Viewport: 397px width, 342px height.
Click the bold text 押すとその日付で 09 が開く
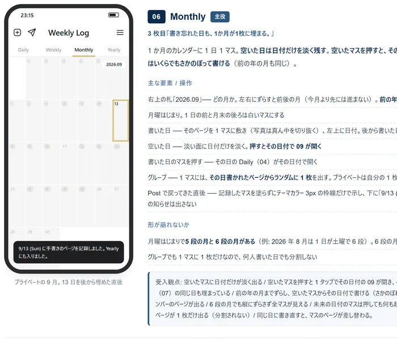point(285,146)
